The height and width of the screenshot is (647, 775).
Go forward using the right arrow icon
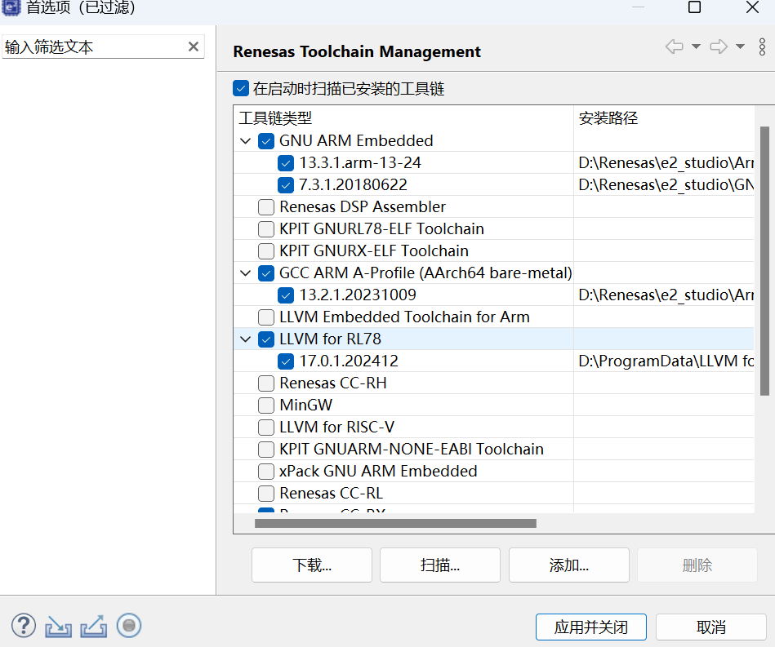pyautogui.click(x=719, y=47)
